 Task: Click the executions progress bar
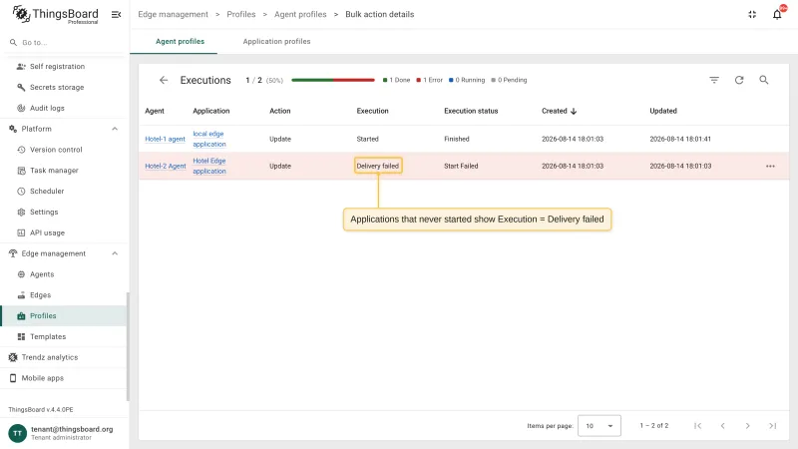coord(333,80)
